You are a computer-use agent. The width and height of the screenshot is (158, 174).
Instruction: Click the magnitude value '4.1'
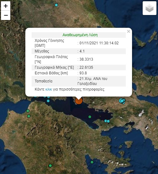coord(82,51)
